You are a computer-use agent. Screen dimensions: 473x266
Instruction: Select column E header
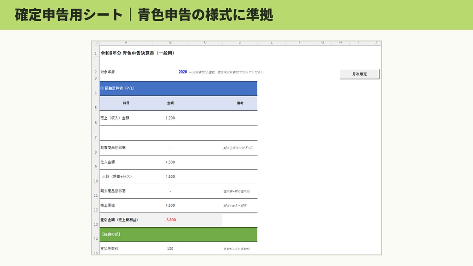coord(272,43)
